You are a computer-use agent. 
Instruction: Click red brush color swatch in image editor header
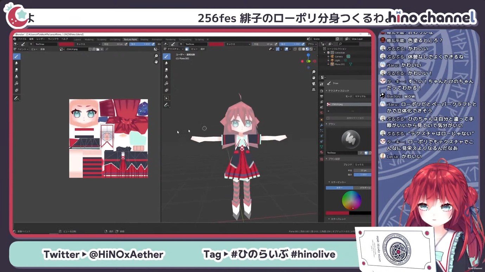pos(66,44)
